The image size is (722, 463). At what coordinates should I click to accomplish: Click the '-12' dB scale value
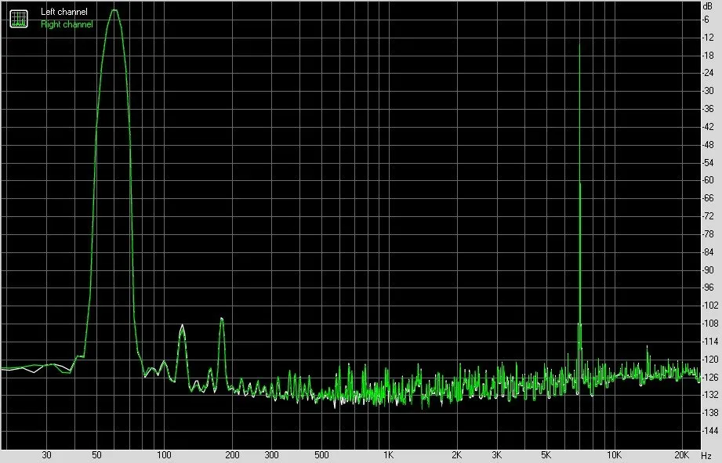(708, 38)
